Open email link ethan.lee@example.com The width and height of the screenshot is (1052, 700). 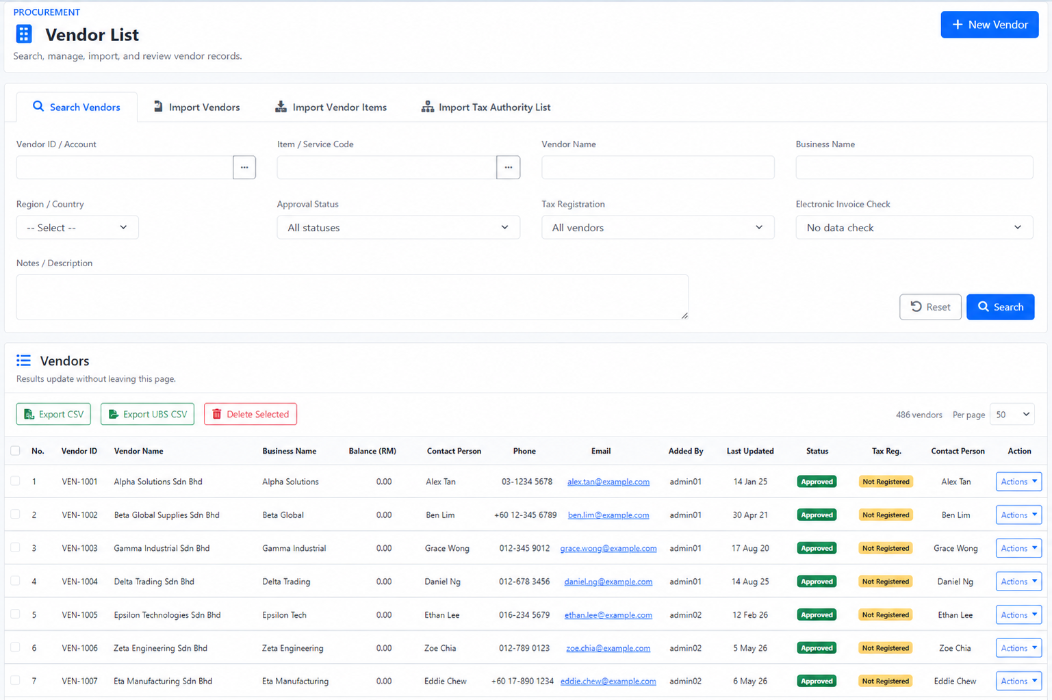pyautogui.click(x=608, y=614)
